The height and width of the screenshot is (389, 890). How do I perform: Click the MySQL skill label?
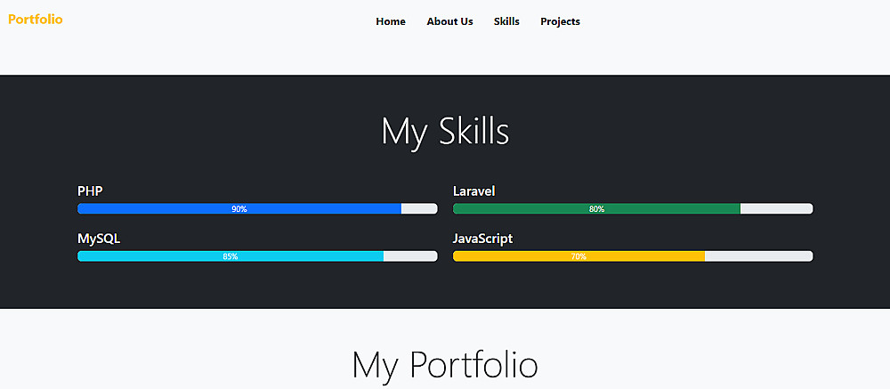point(99,239)
